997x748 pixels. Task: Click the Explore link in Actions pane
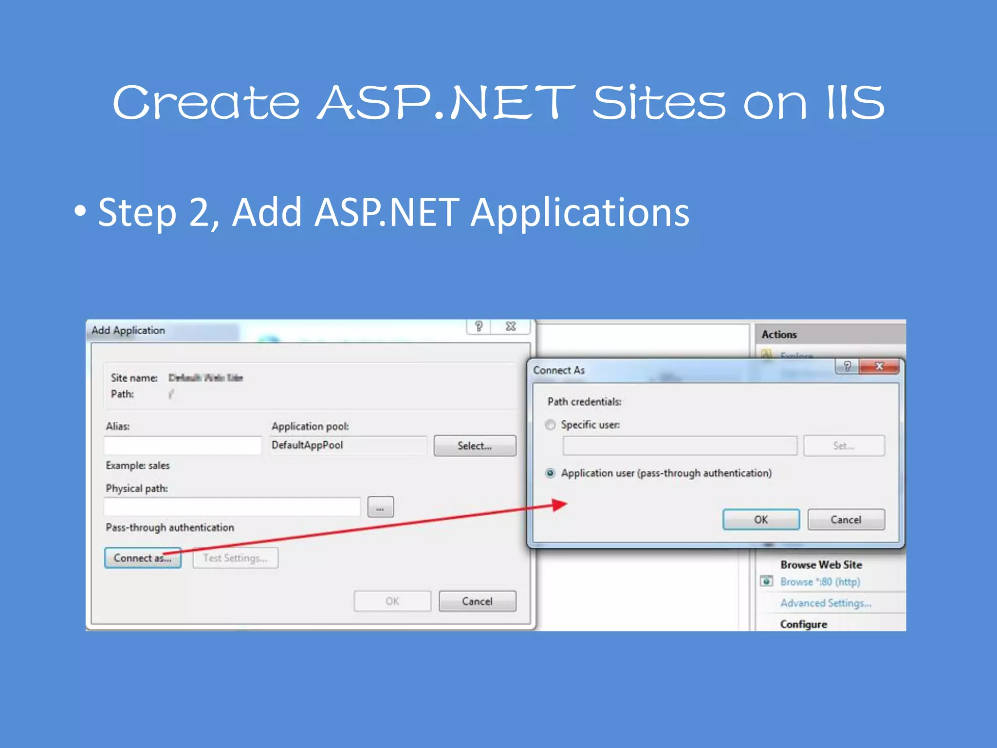click(x=796, y=356)
